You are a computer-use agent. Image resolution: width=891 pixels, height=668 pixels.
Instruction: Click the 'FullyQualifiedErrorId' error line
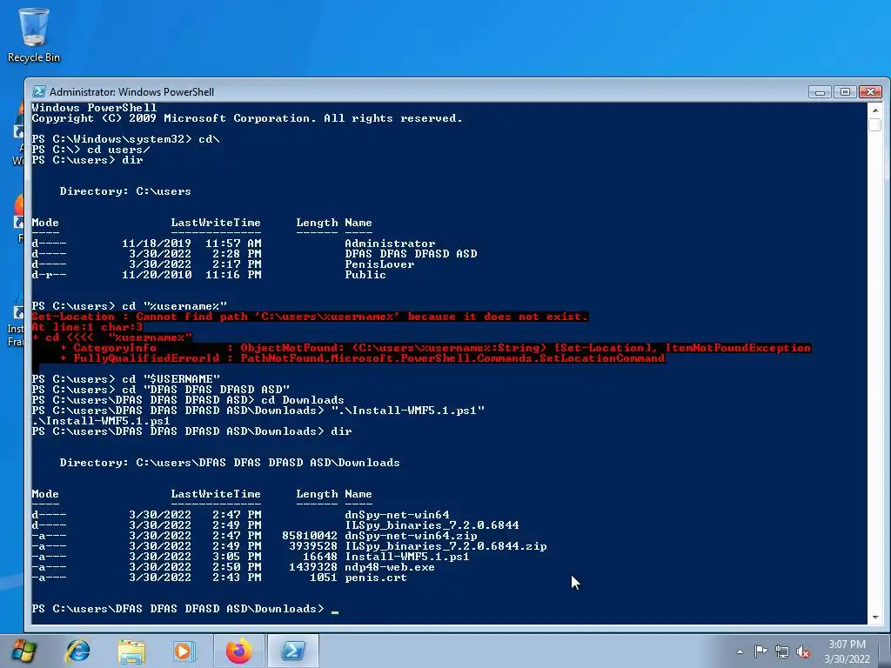click(362, 358)
